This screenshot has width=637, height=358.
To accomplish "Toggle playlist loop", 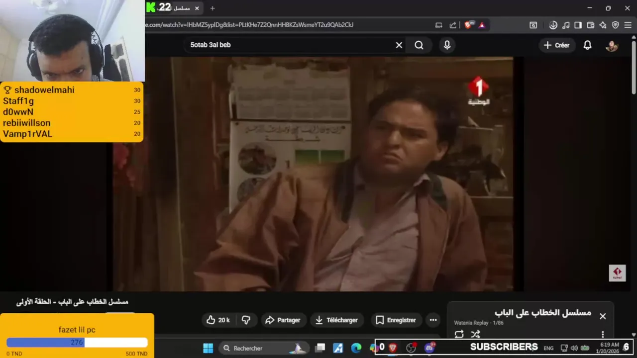I will point(459,334).
